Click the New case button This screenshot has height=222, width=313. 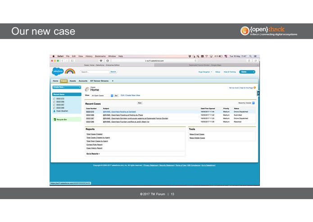pyautogui.click(x=140, y=103)
